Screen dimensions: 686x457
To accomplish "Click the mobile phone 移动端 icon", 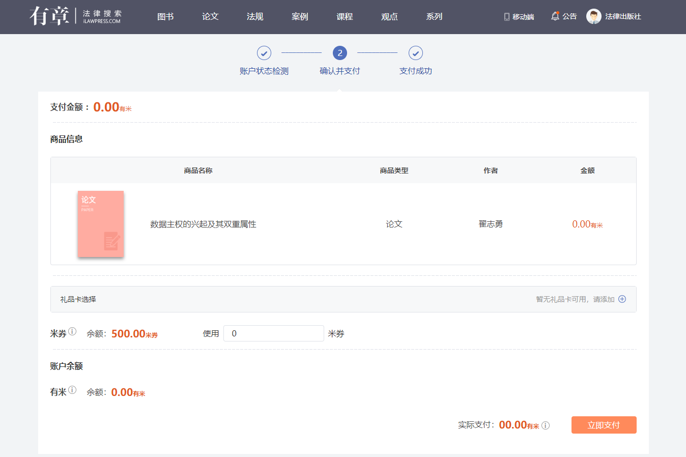I will tap(506, 17).
